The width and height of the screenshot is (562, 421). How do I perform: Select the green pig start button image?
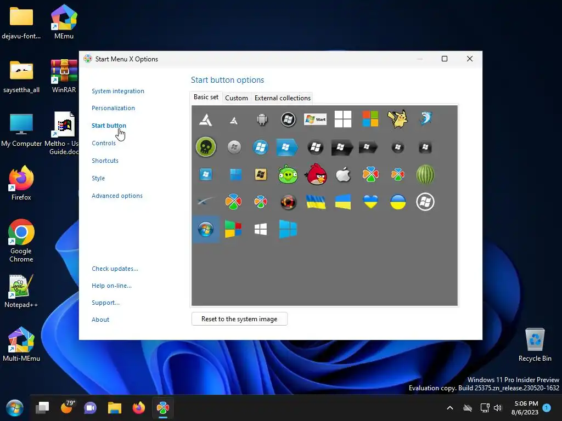(x=288, y=174)
